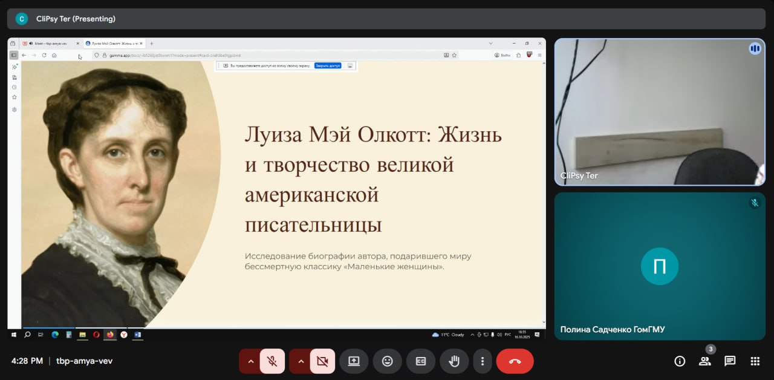774x380 pixels.
Task: Open the participants list icon
Action: 704,361
